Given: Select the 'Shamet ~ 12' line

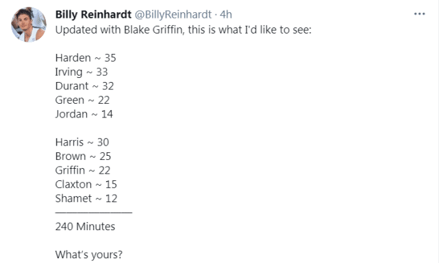Looking at the screenshot, I should [86, 199].
